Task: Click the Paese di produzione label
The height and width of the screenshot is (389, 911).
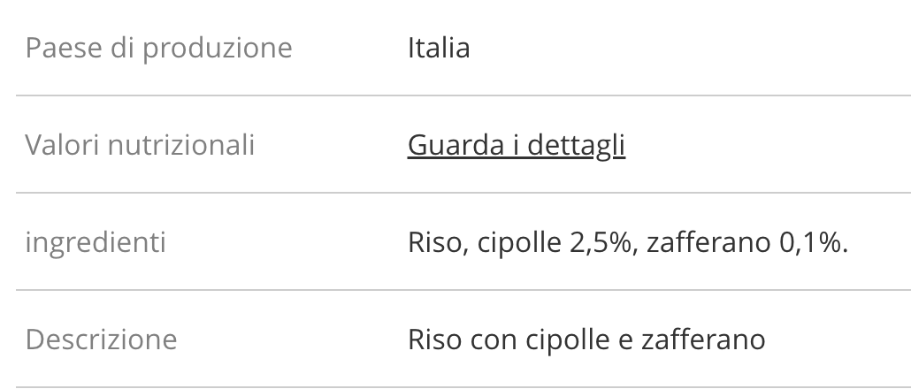Action: (x=158, y=48)
